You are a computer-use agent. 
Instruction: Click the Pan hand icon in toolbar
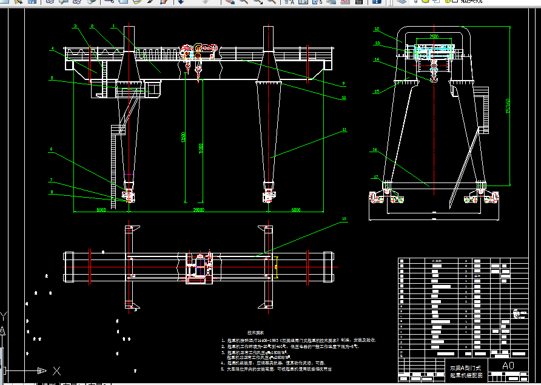(x=229, y=1)
